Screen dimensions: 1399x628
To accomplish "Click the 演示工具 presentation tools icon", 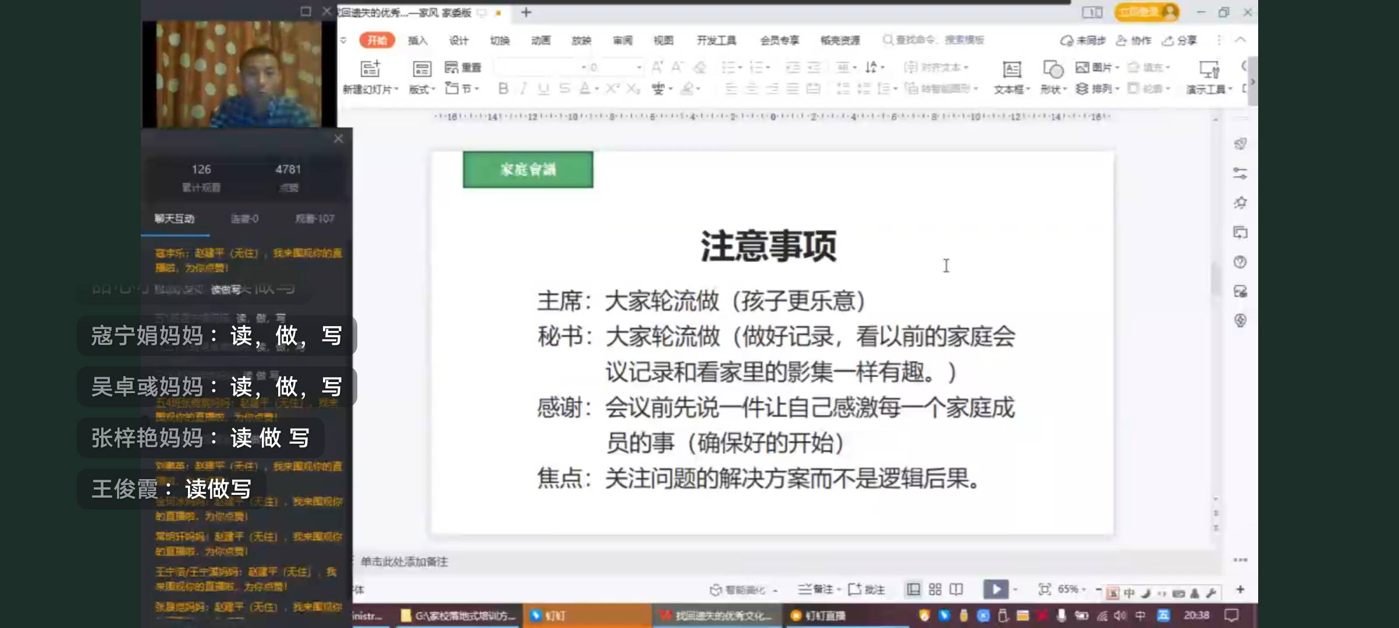I will point(1209,76).
